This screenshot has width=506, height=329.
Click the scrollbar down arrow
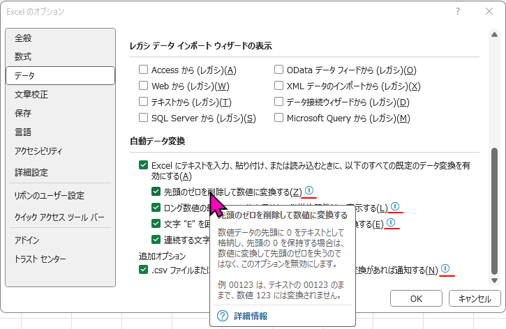[x=494, y=281]
